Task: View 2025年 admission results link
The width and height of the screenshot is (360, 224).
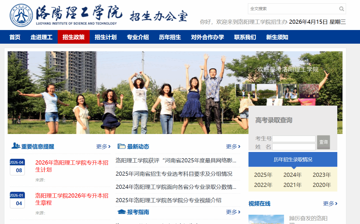Action: tap(263, 175)
